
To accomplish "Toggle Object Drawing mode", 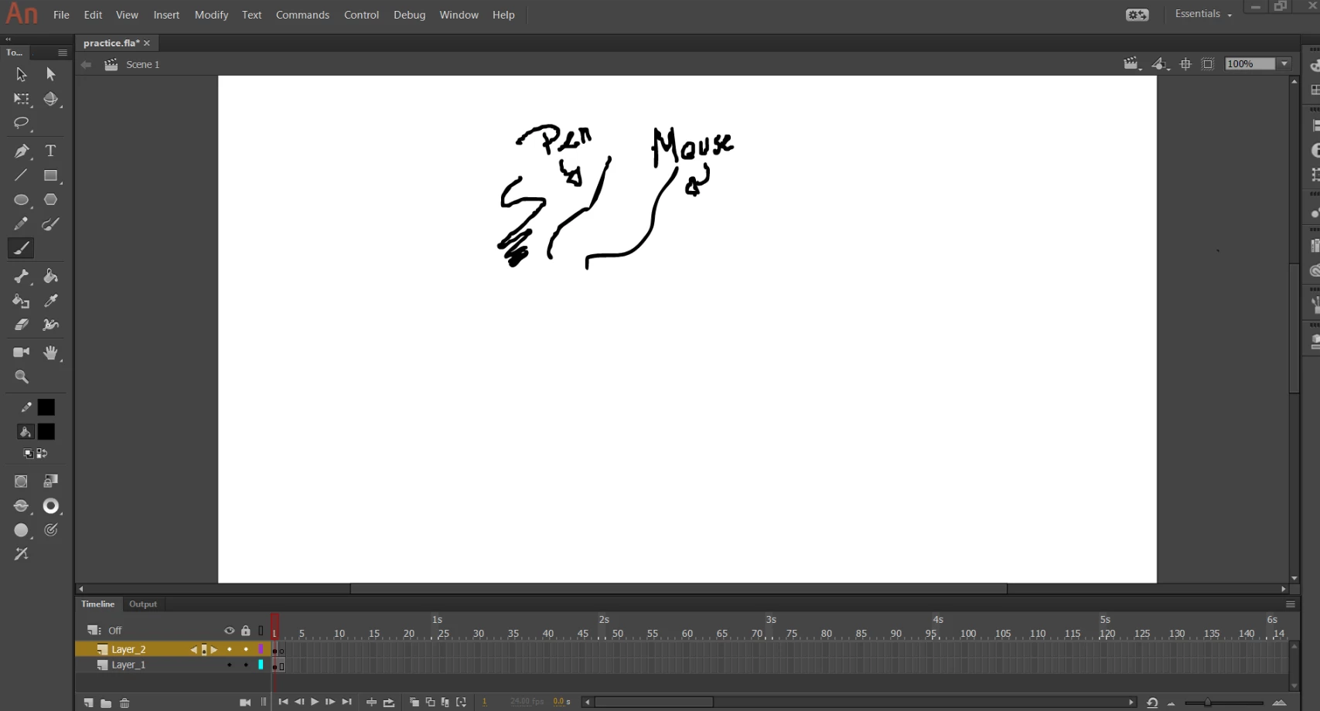I will click(x=21, y=481).
